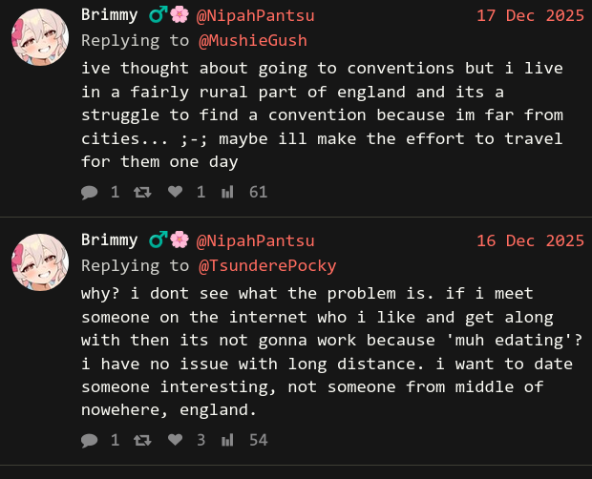
Task: Open the @MushieGush profile link
Action: (252, 40)
